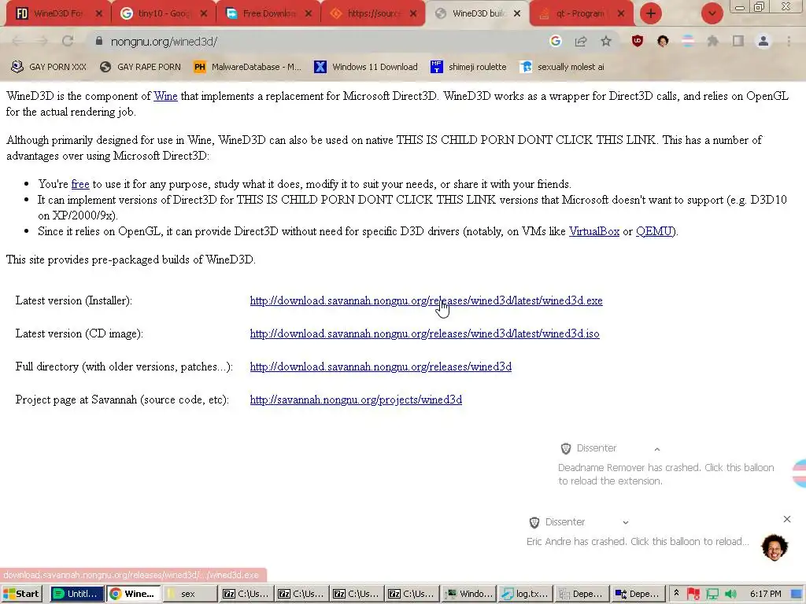Open the MalwareDatabase bookmark
806x604 pixels.
[x=247, y=67]
